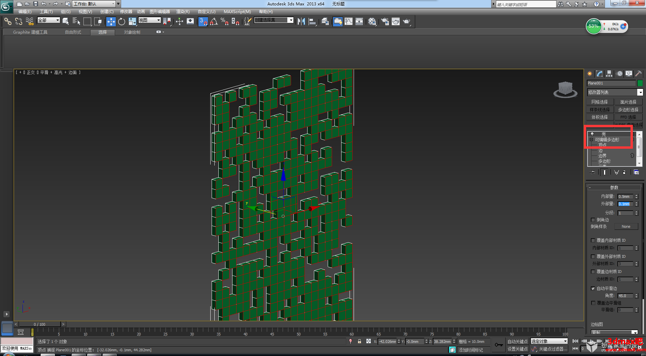Activate the Rotate tool
Viewport: 646px width, 356px height.
[121, 22]
